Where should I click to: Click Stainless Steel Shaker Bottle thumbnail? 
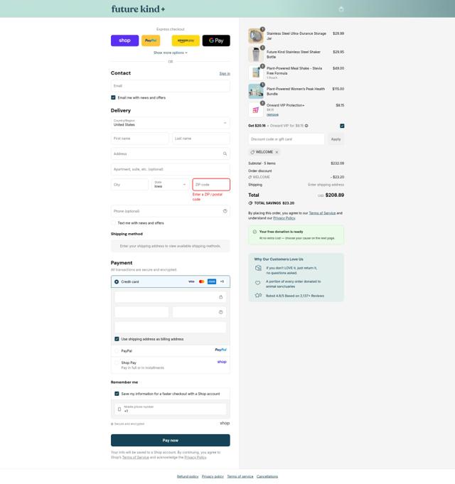pos(256,54)
